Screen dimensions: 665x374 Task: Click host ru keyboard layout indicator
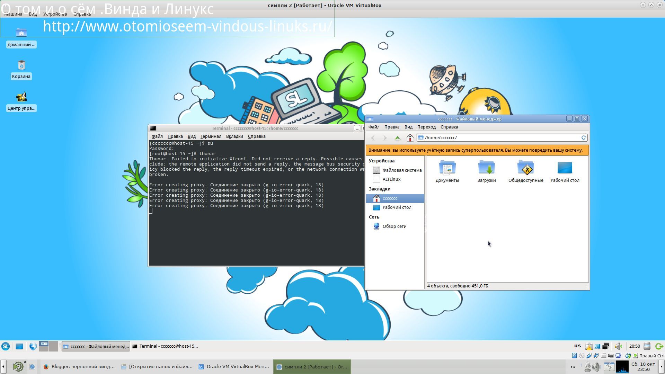573,367
